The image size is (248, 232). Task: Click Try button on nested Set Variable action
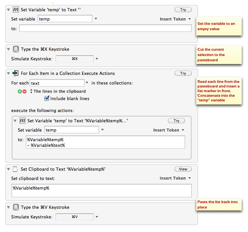pyautogui.click(x=176, y=121)
